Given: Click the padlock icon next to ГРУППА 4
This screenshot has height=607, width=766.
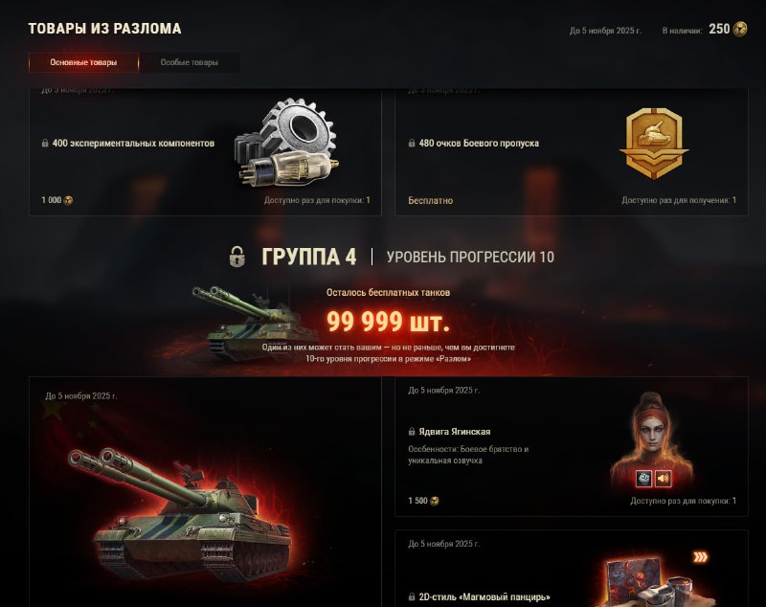Looking at the screenshot, I should coord(237,257).
